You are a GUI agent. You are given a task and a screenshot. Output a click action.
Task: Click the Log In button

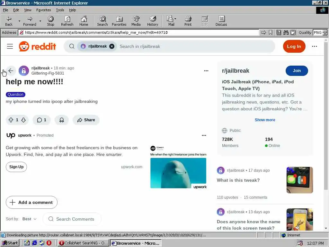[x=294, y=46]
